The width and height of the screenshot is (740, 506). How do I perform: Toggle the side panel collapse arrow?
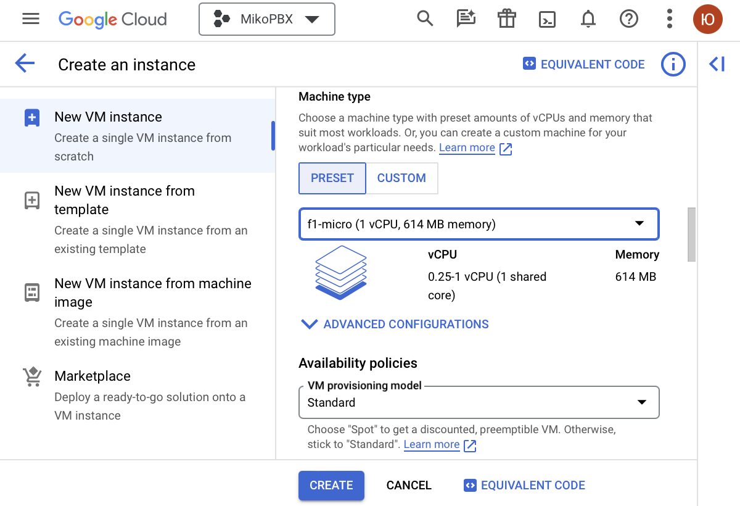[x=717, y=64]
